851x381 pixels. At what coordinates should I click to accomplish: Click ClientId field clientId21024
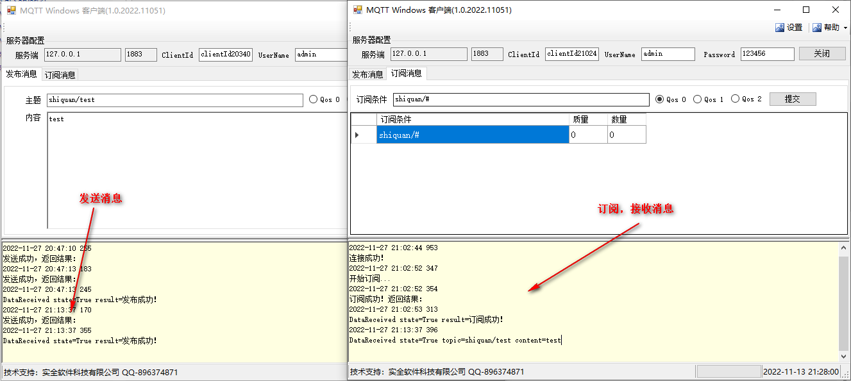(571, 54)
